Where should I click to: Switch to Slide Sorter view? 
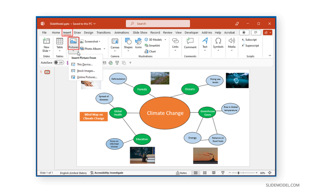[205, 173]
